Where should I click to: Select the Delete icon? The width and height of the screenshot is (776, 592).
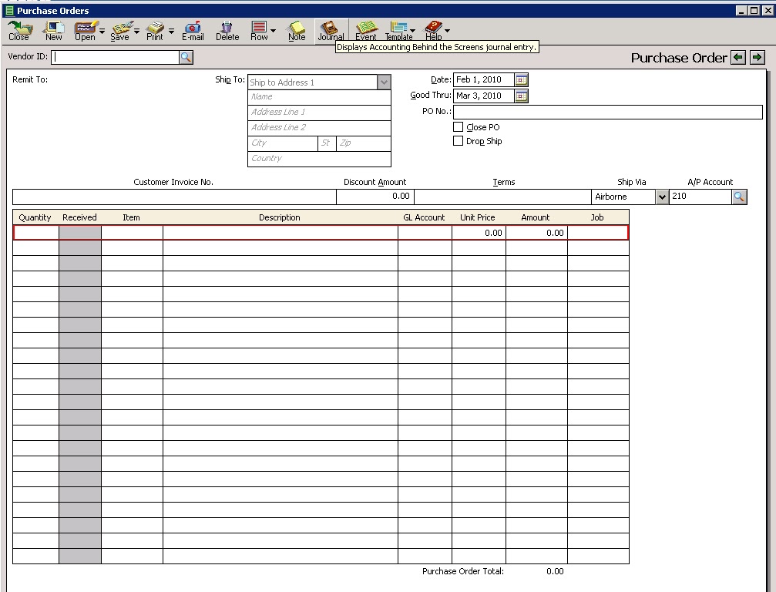[x=227, y=30]
